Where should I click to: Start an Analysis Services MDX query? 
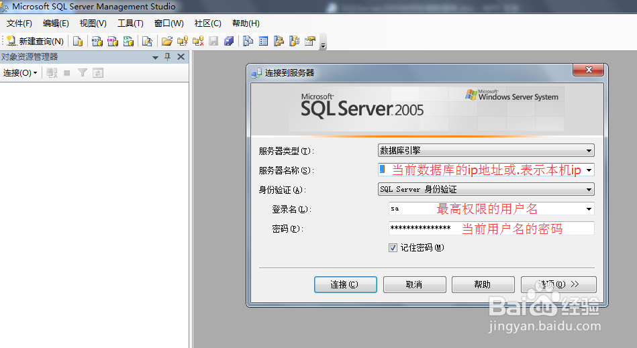tap(97, 41)
